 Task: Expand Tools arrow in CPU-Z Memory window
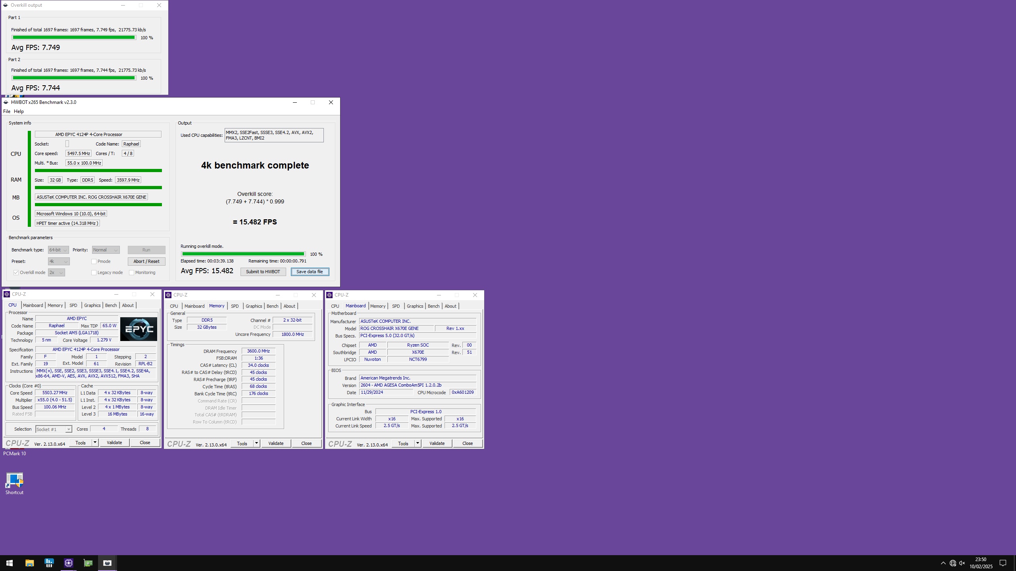257,443
